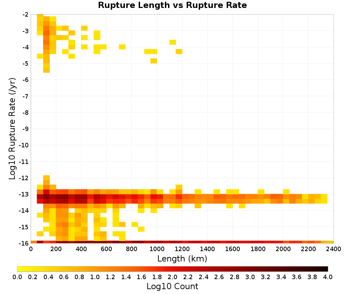Click the colorbar tick label '0.4'
This screenshot has width=345, height=294.
[x=48, y=277]
